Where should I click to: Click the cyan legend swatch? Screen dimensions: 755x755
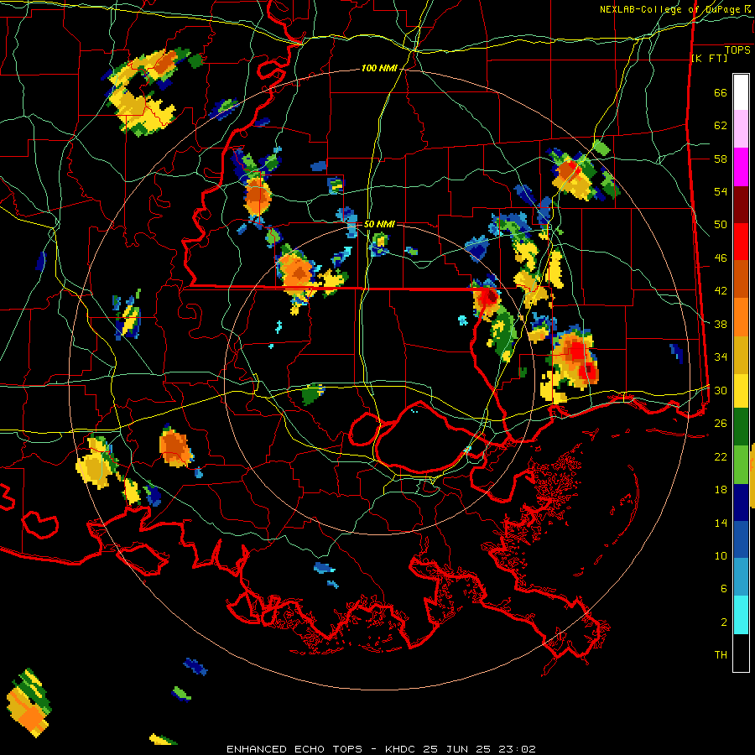click(741, 615)
